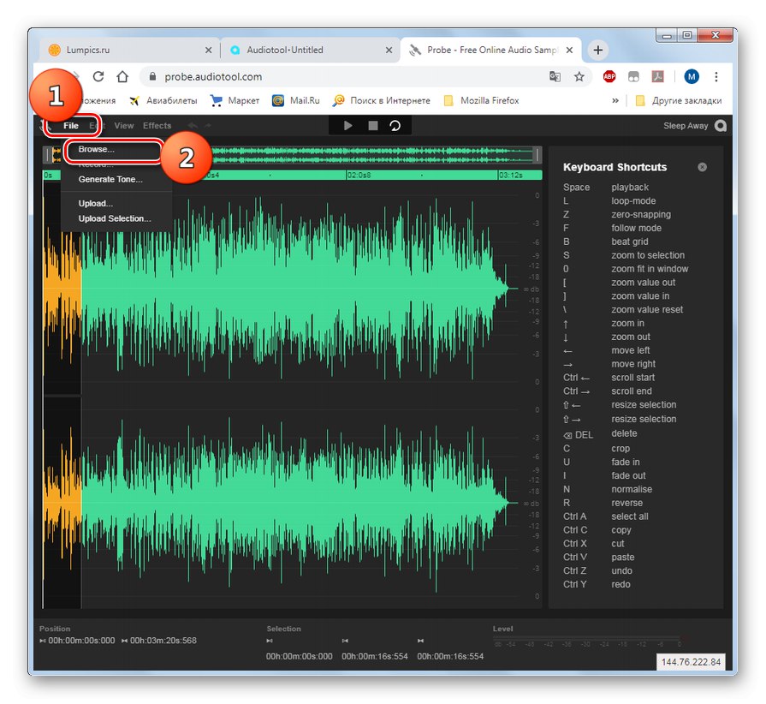Click the Play button in the transport bar
The width and height of the screenshot is (766, 704).
pyautogui.click(x=347, y=126)
